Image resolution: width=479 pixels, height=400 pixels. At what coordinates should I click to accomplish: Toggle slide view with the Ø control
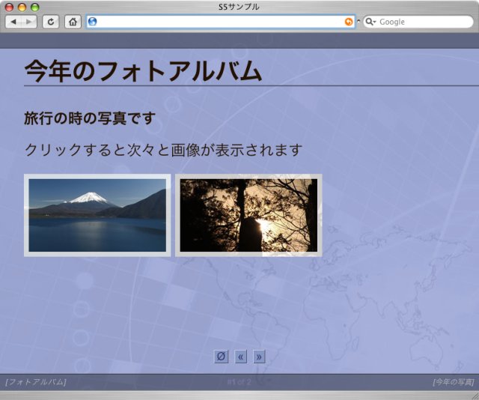(x=221, y=357)
